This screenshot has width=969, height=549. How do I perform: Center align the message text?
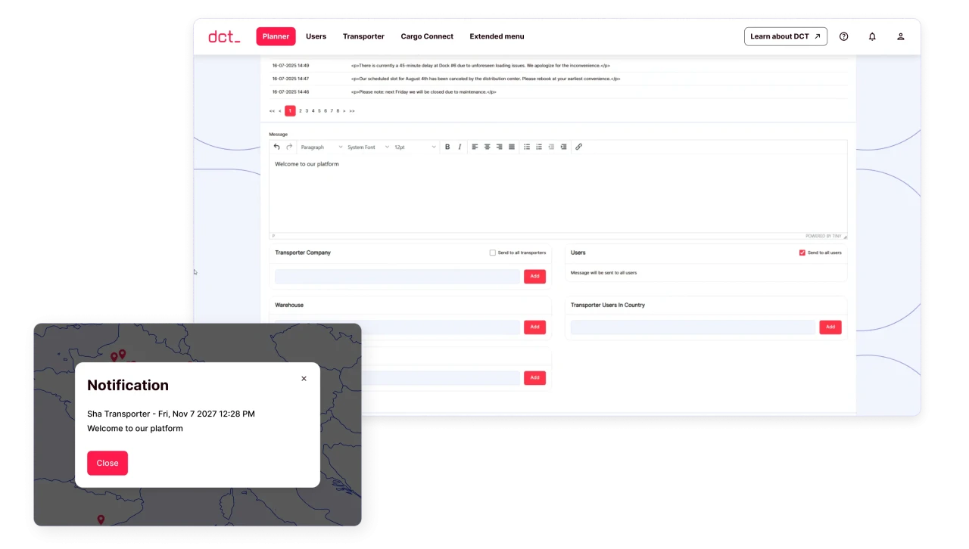(x=488, y=147)
